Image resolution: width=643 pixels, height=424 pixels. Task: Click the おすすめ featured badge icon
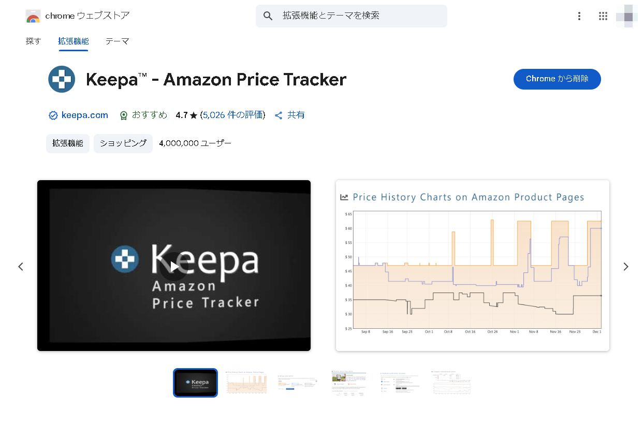coord(123,115)
